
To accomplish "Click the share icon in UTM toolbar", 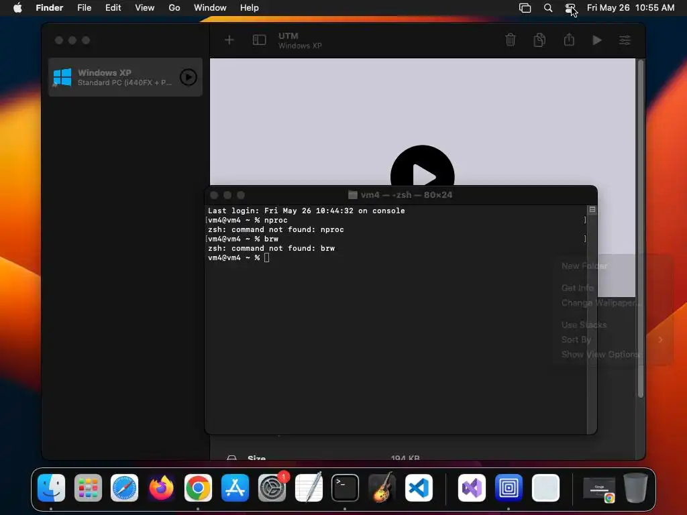I will (x=569, y=40).
